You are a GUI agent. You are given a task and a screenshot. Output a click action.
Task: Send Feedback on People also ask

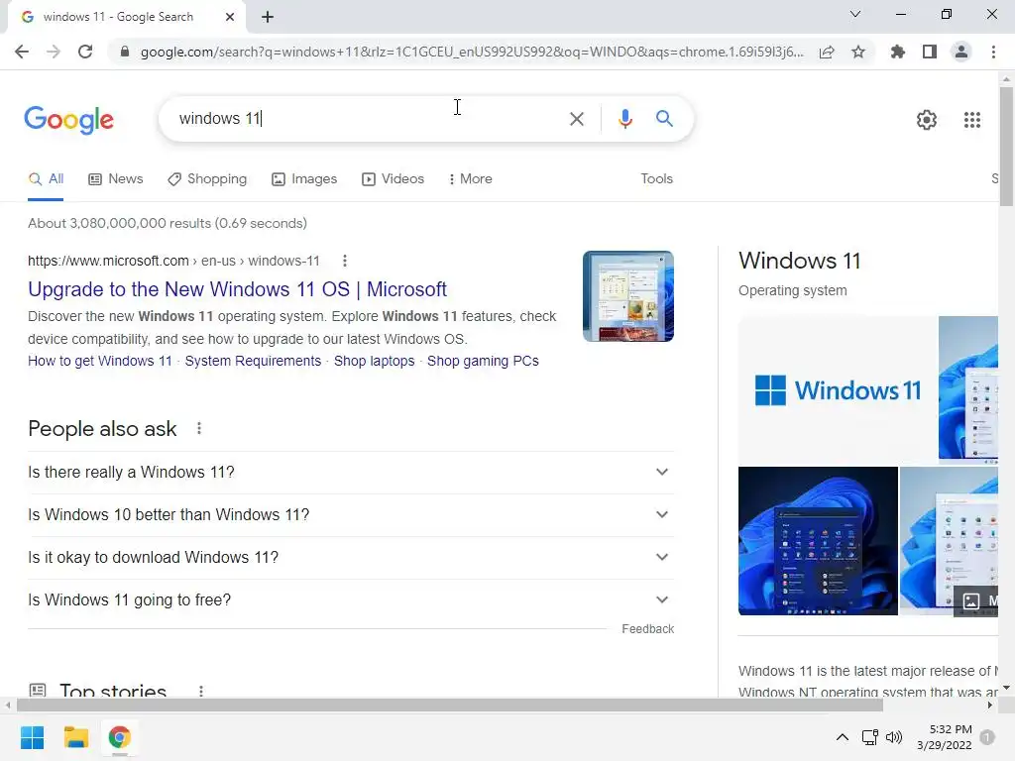click(x=647, y=629)
